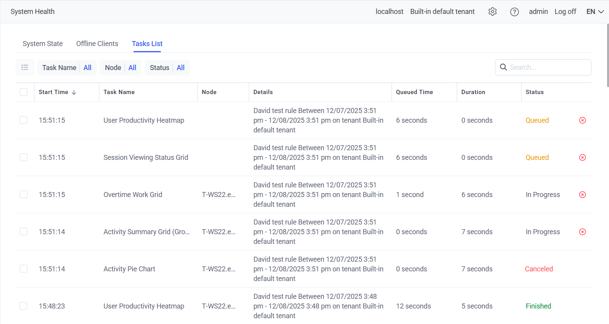Open settings gear icon in header
609x324 pixels.
pos(492,12)
